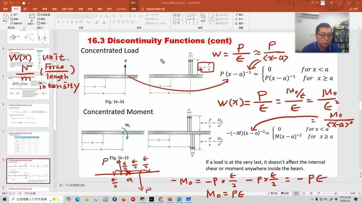This screenshot has width=362, height=203.
Task: Select the Text Box shape in gallery
Action: [x=175, y=15]
